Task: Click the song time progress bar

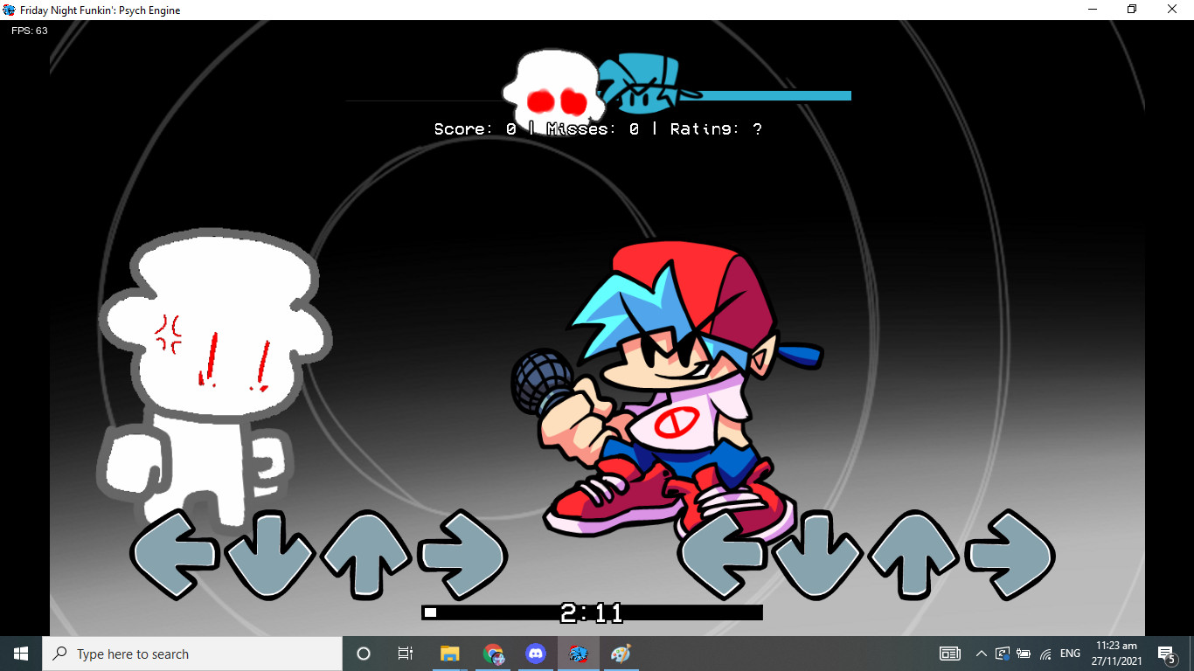Action: [x=592, y=612]
